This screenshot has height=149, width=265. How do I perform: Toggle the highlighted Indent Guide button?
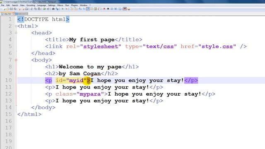(88, 9)
